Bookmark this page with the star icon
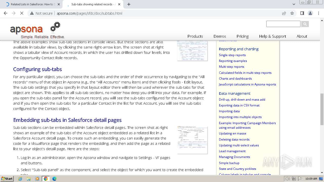The height and width of the screenshot is (182, 324). point(292,13)
